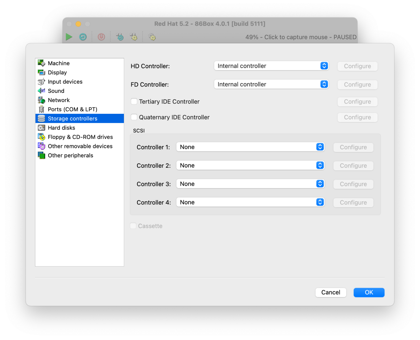Click the green play button in toolbar
Screen dimensions: 420x340
click(69, 37)
